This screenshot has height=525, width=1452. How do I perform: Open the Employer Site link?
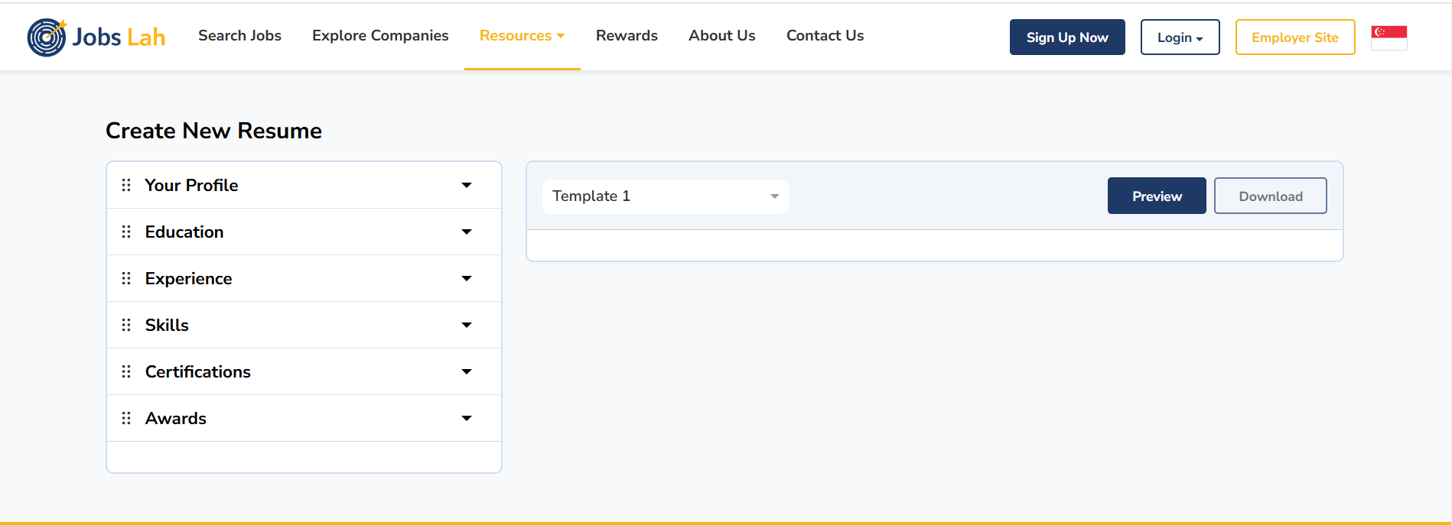[1294, 37]
